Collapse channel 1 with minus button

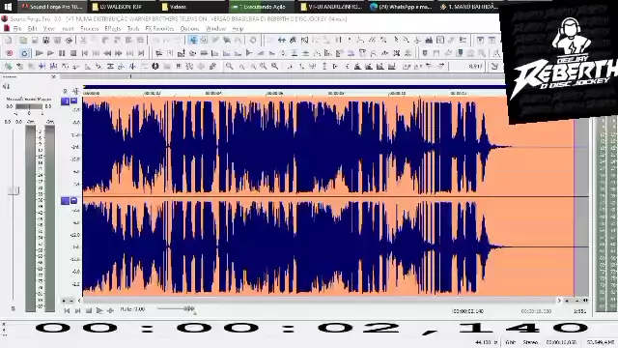pos(74,101)
